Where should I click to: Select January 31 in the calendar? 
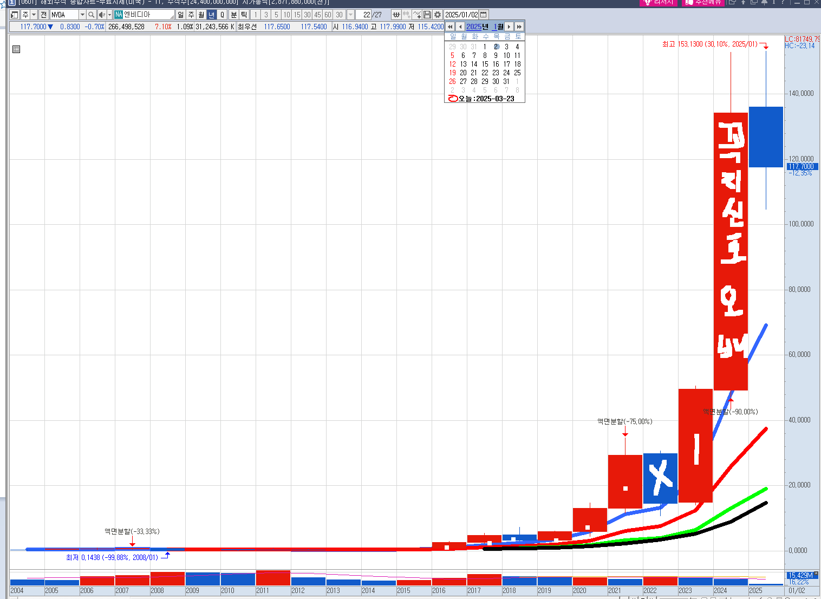[506, 81]
